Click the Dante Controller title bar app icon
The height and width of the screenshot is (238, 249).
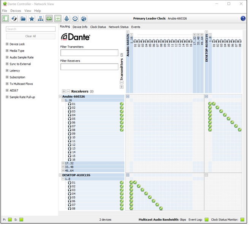(x=5, y=4)
